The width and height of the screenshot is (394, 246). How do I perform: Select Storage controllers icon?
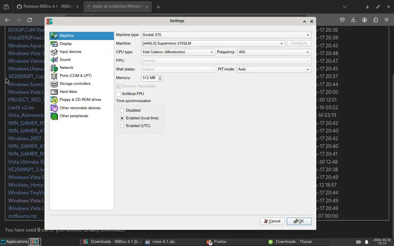click(x=54, y=84)
